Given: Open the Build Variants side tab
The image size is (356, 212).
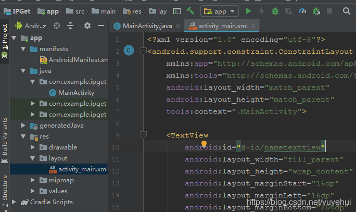Looking at the screenshot, I should (5, 140).
